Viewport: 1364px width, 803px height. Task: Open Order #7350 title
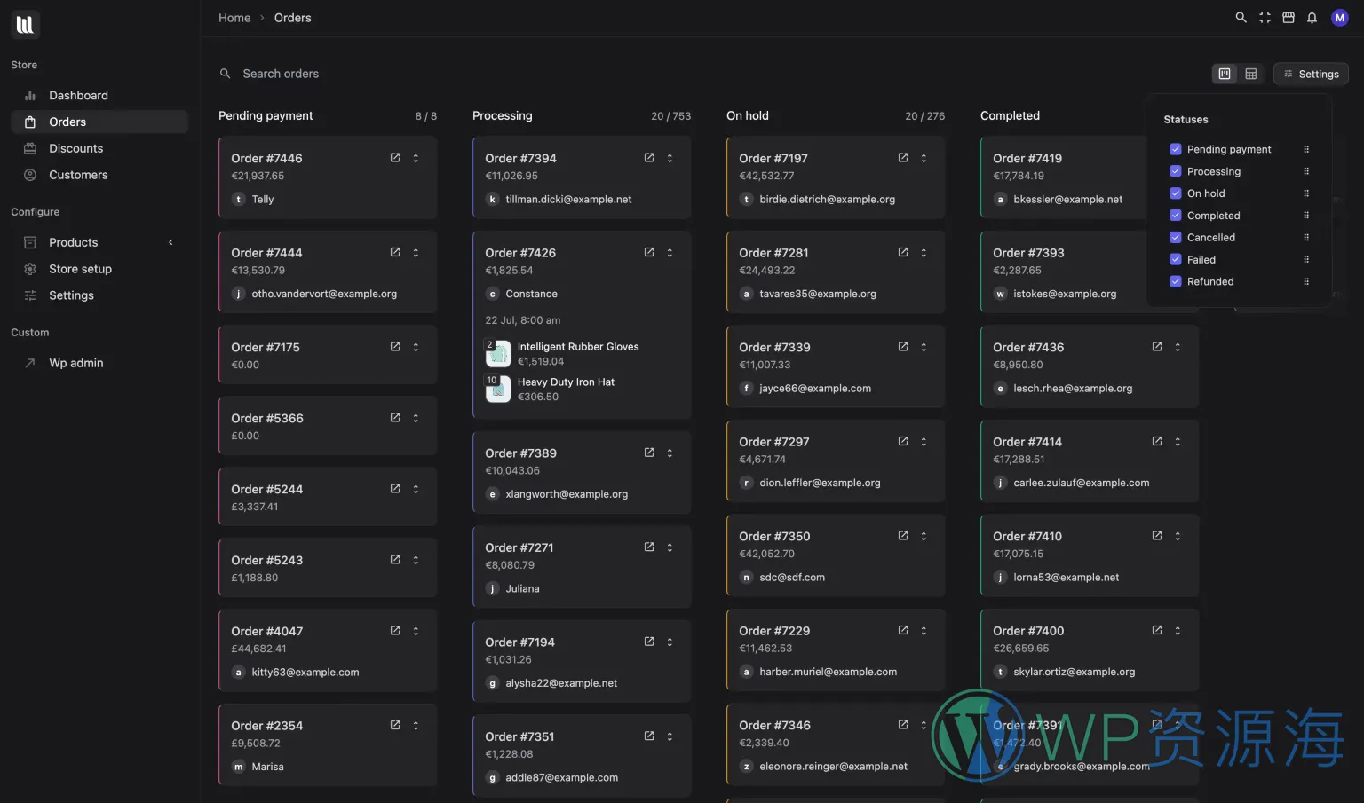(x=774, y=536)
